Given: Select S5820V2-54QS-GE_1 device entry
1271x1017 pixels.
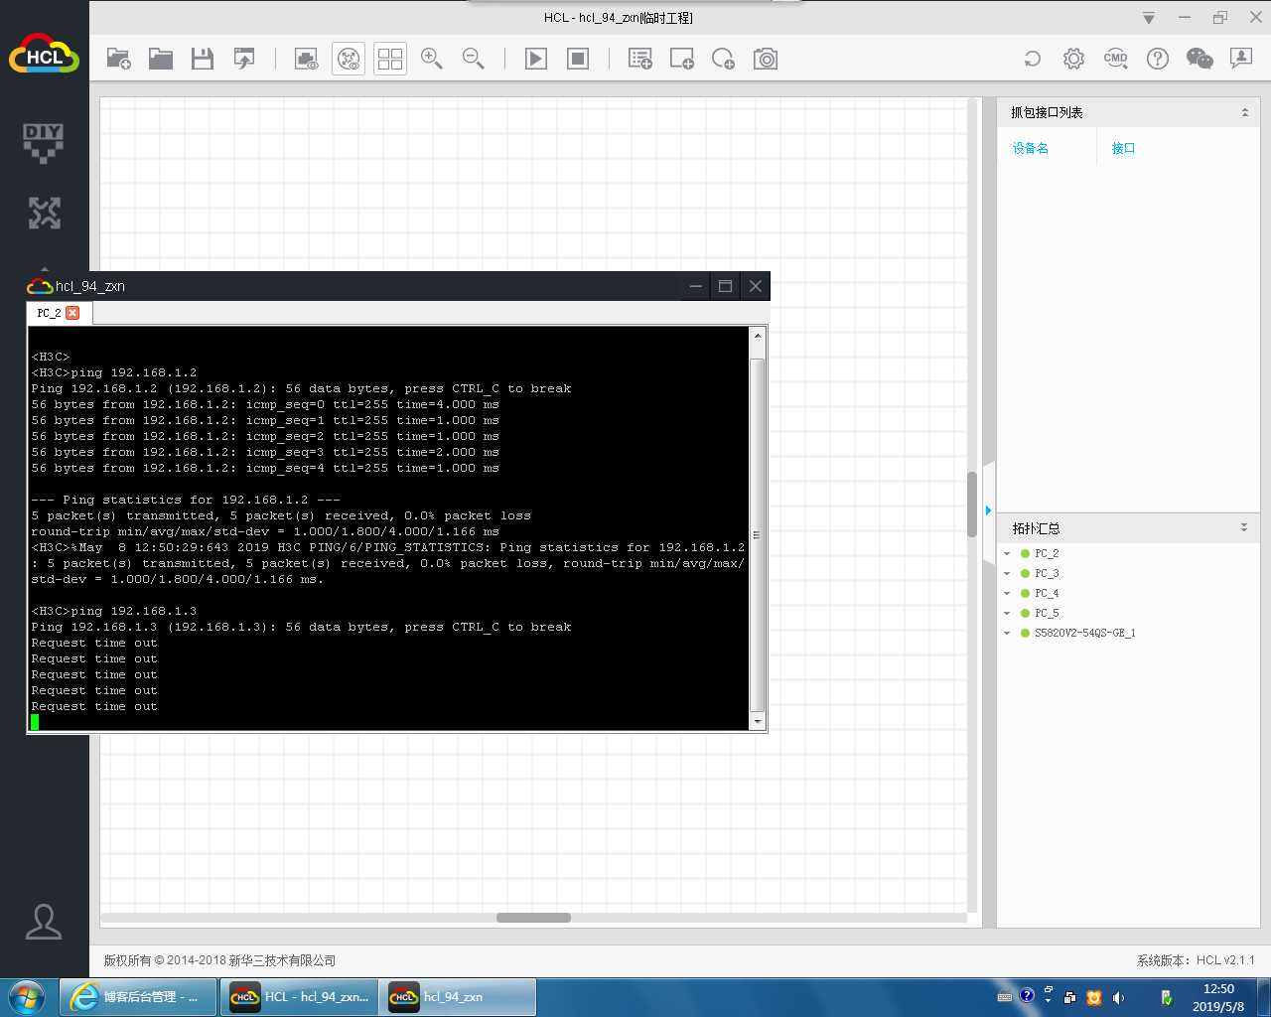Looking at the screenshot, I should point(1084,633).
